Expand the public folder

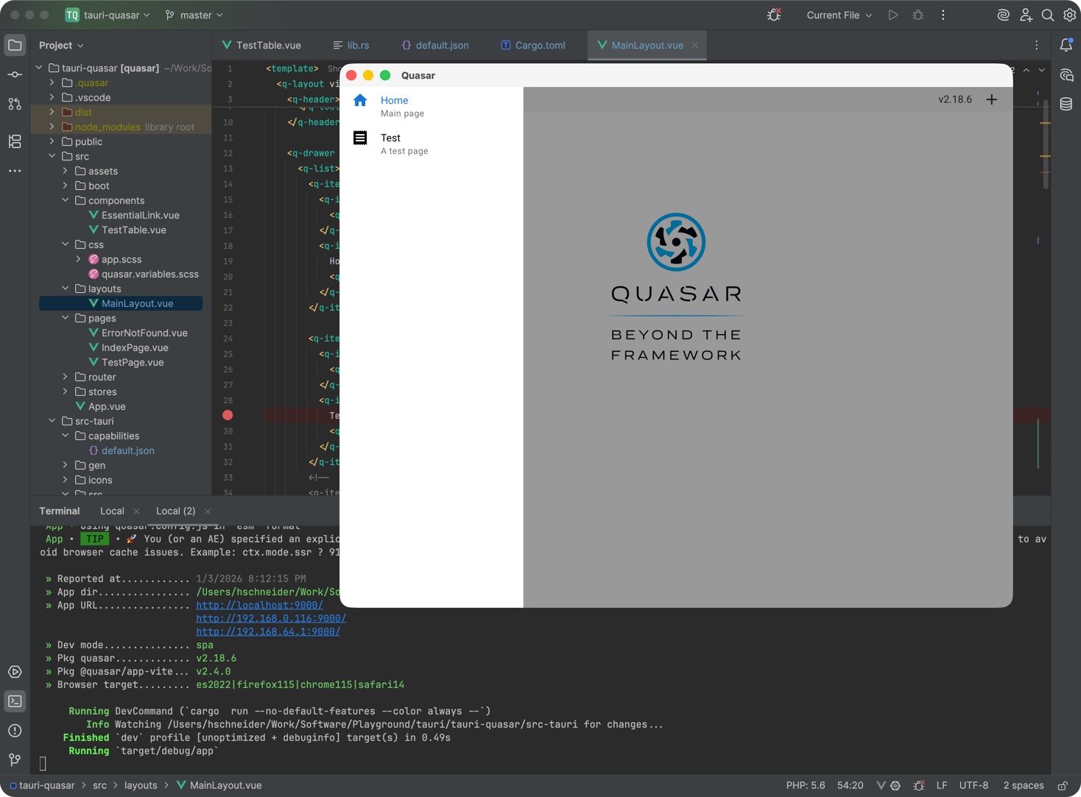(x=52, y=141)
